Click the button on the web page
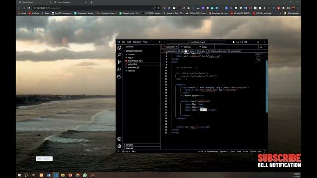 (44, 159)
